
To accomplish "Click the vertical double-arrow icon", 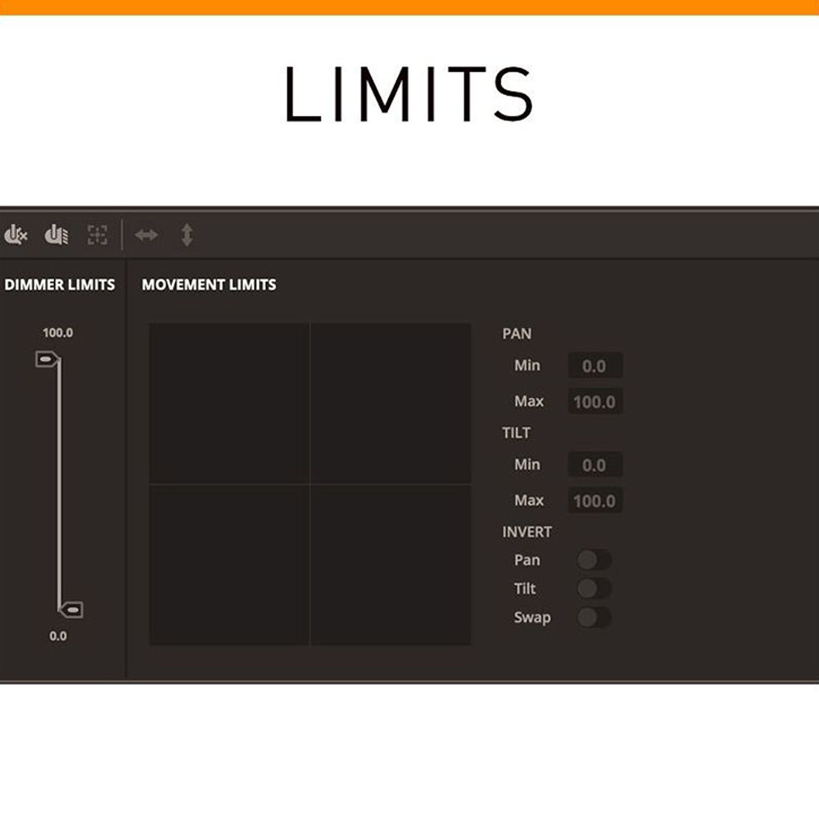I will coord(187,235).
